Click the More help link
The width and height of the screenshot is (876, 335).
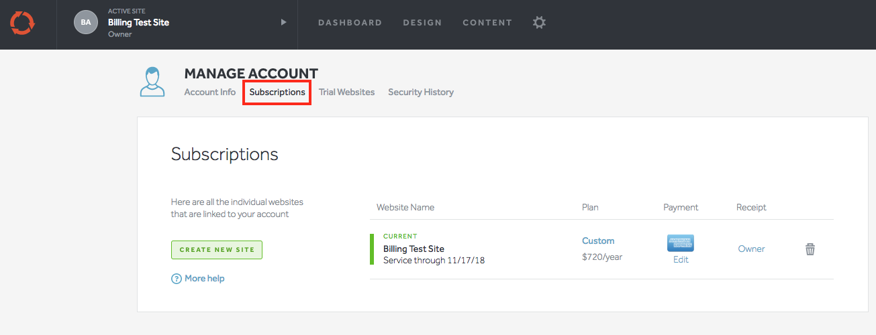pyautogui.click(x=204, y=278)
